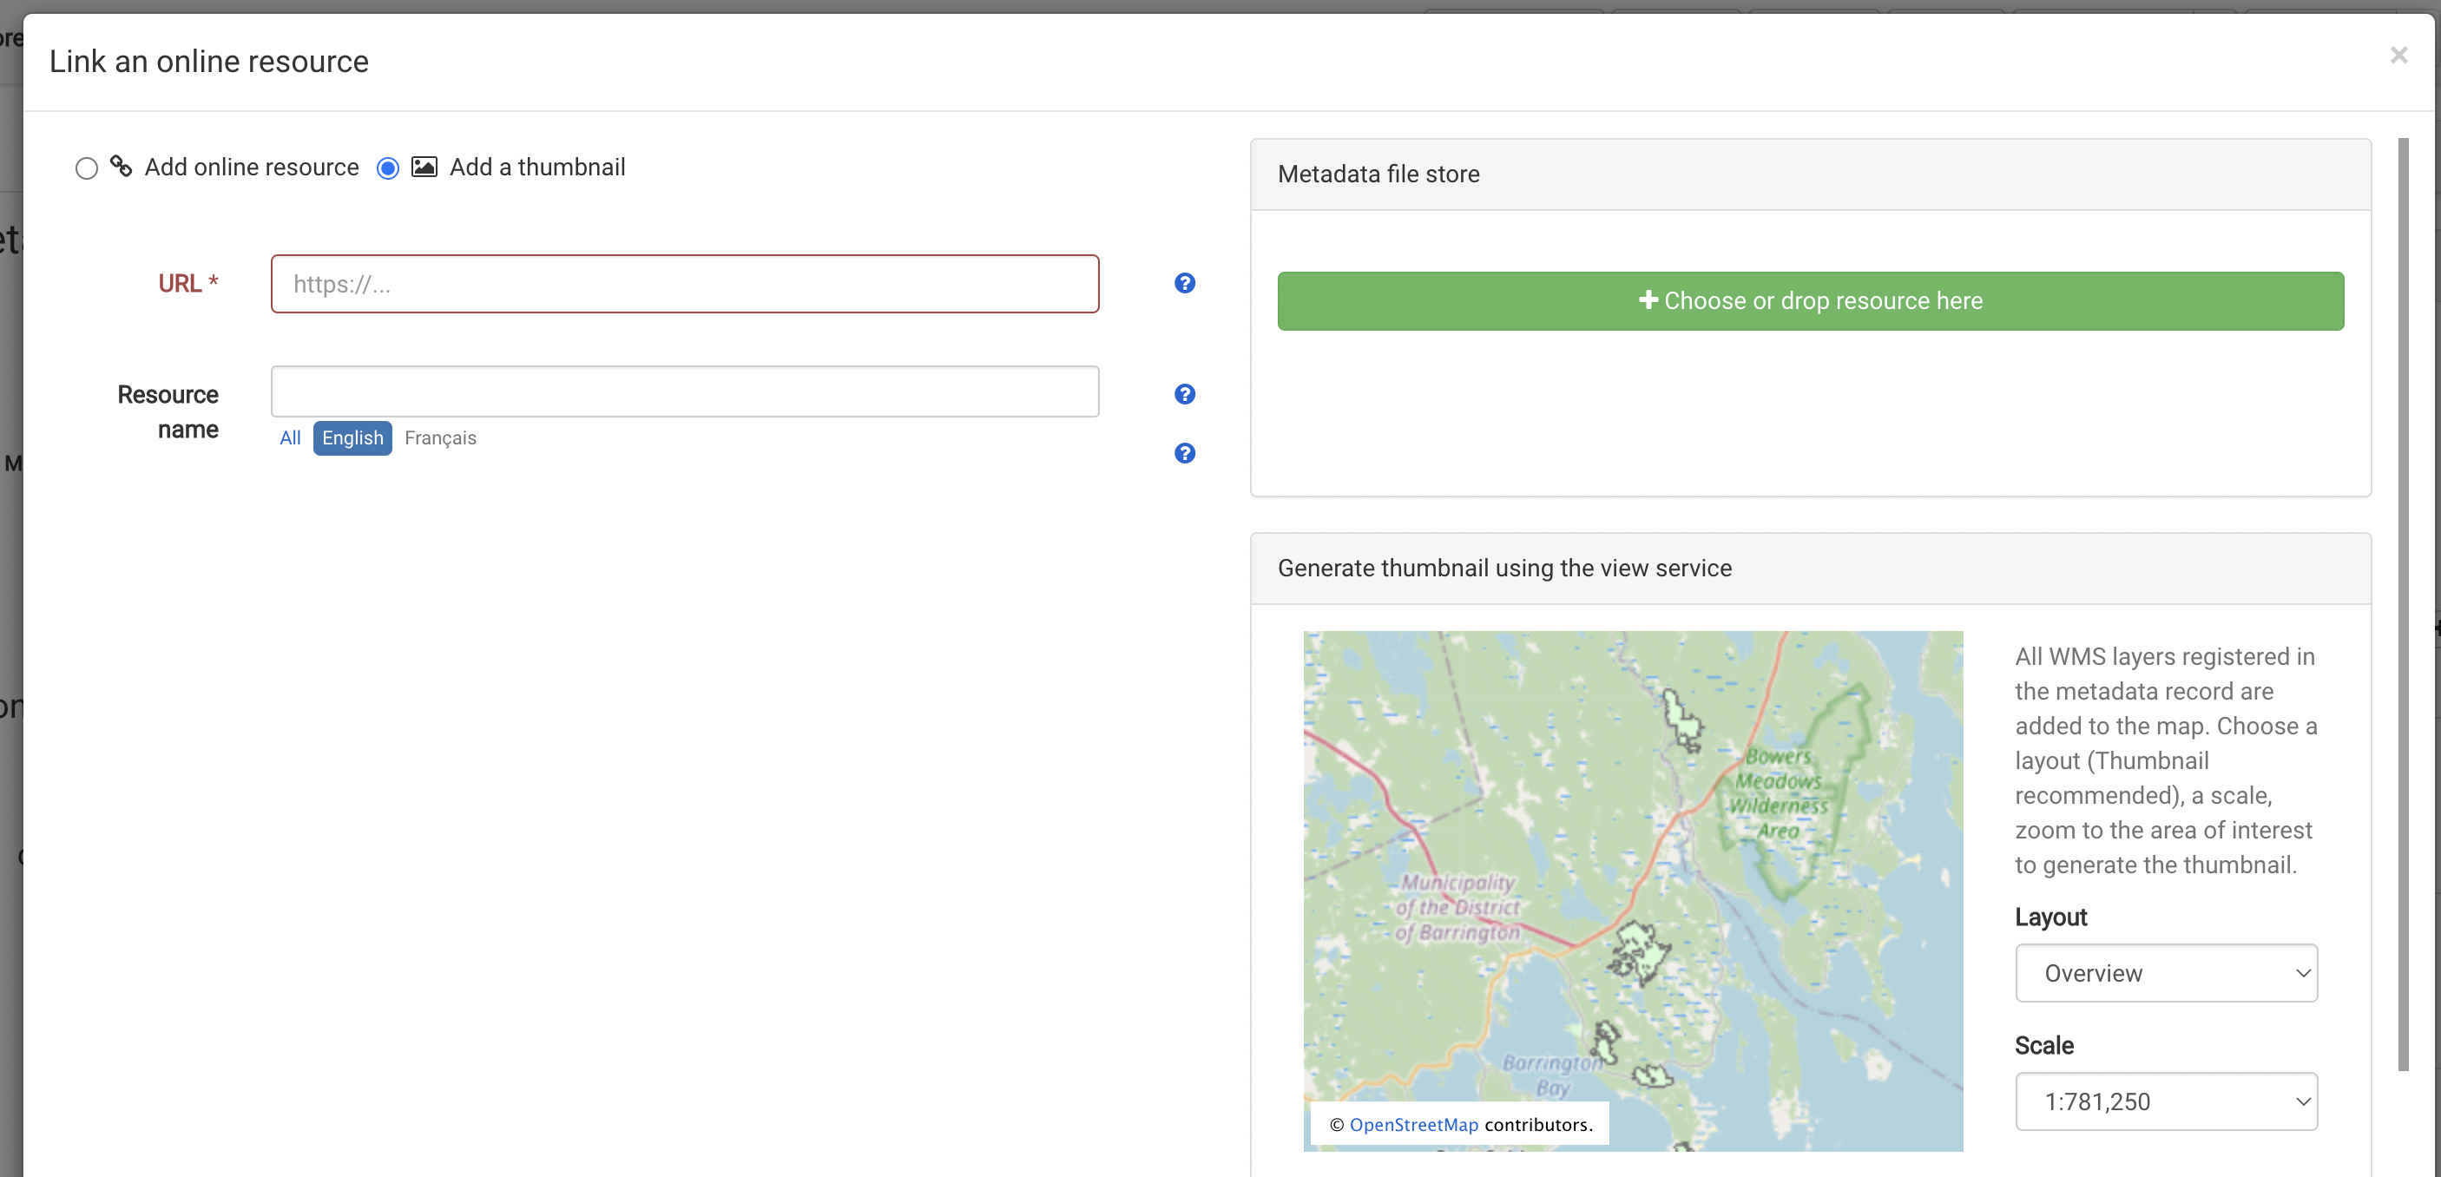The width and height of the screenshot is (2441, 1177).
Task: Click inside the URL input field
Action: click(687, 283)
